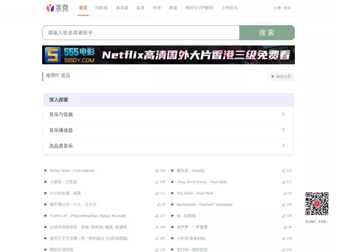Screen dimensions: 337x252
Task: Like 痛苦王子艾克斯 thumbs-up icon
Action: [157, 238]
